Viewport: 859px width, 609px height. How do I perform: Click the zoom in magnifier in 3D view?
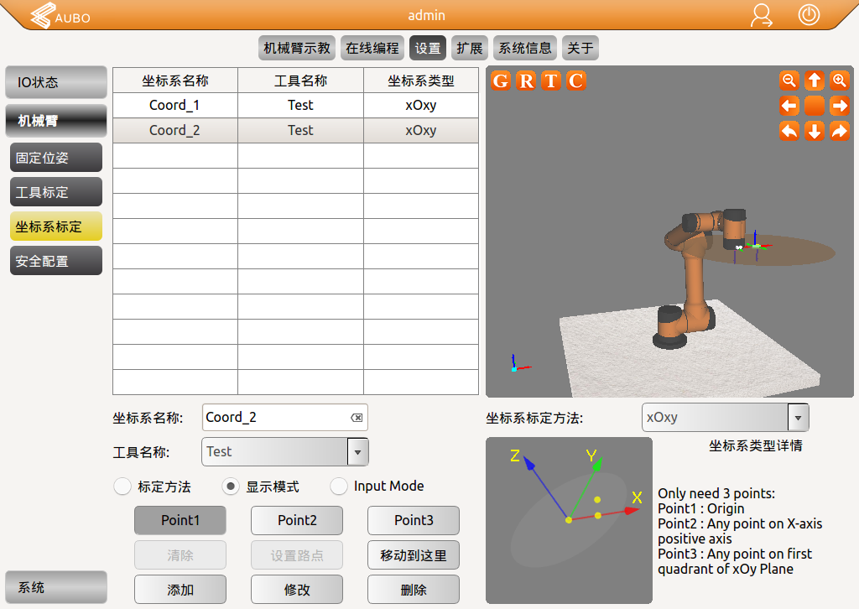[839, 81]
